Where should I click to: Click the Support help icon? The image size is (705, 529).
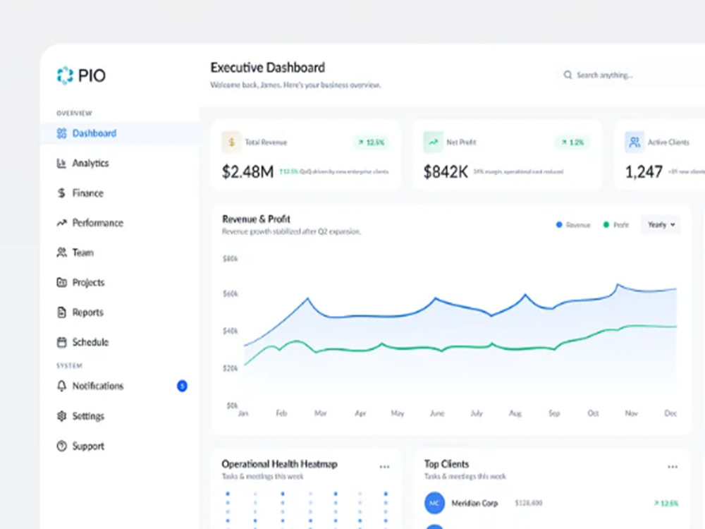[x=61, y=446]
